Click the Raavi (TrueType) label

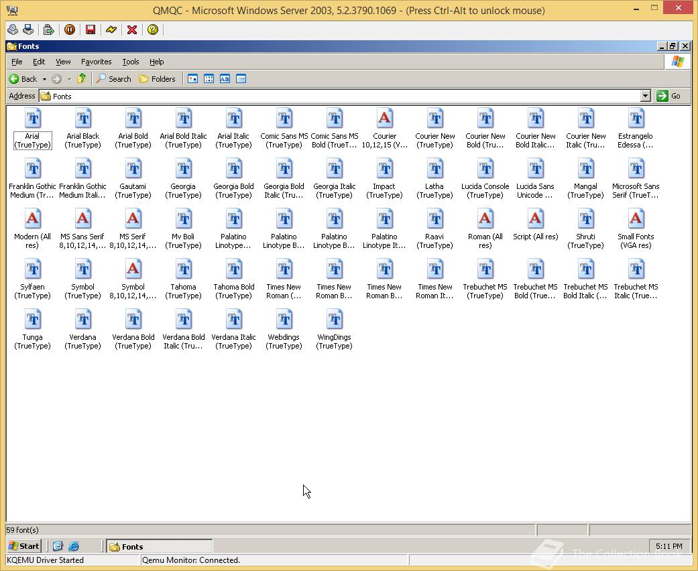coord(434,241)
